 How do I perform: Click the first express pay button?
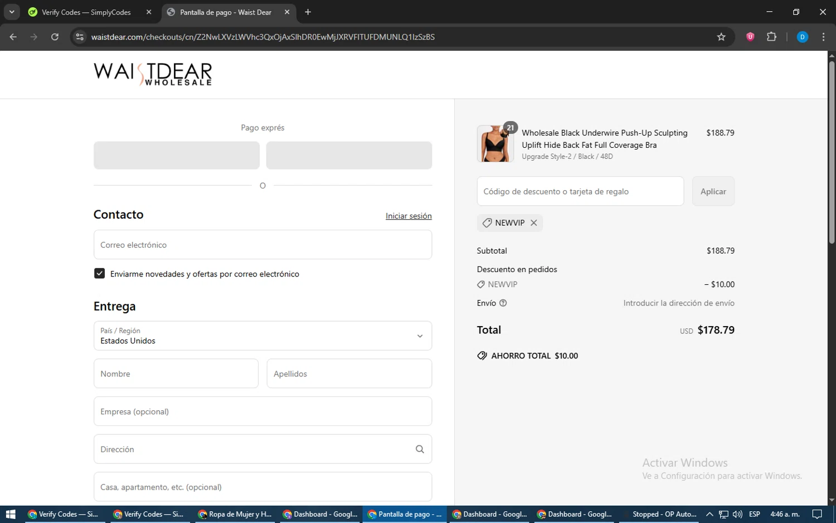177,155
